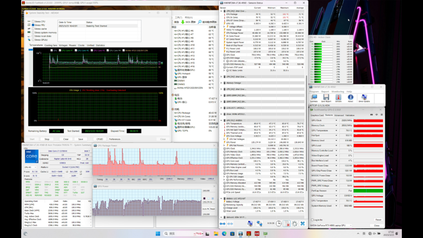Open the Hot Spot sensor dropdown in GPU-Z
This screenshot has height=238, width=423.
[x=336, y=135]
